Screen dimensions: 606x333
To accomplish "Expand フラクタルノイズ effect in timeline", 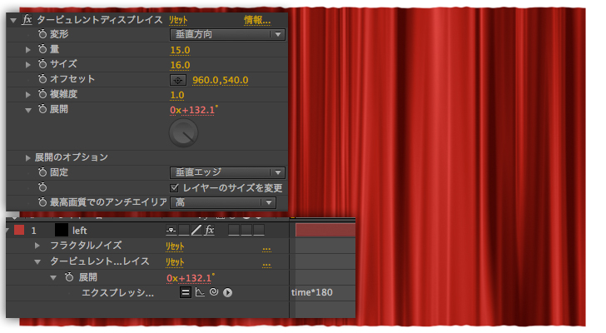I will pos(37,246).
